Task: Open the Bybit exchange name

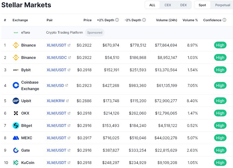Action: pos(26,70)
